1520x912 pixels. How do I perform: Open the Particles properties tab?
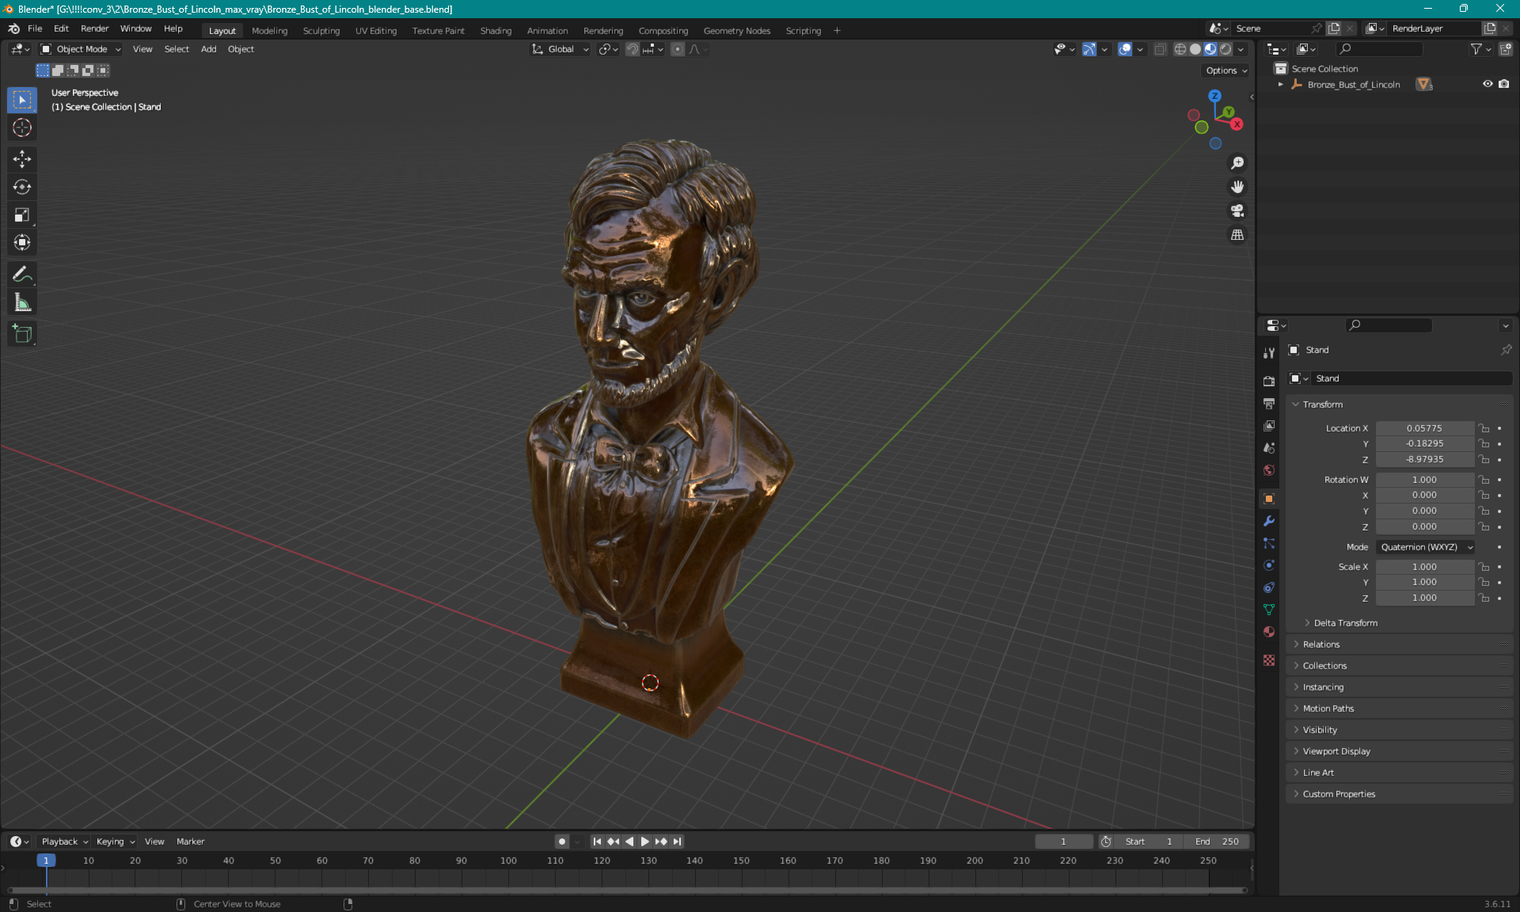(x=1269, y=543)
